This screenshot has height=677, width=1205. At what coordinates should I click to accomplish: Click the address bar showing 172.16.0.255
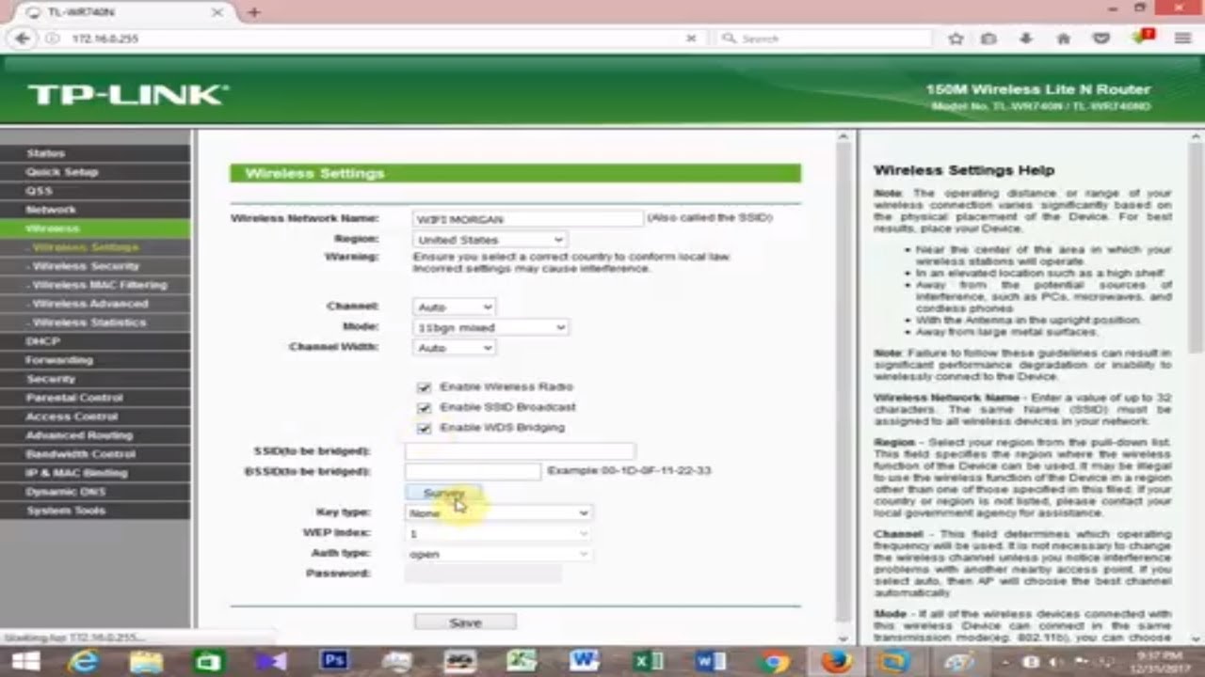coord(372,39)
